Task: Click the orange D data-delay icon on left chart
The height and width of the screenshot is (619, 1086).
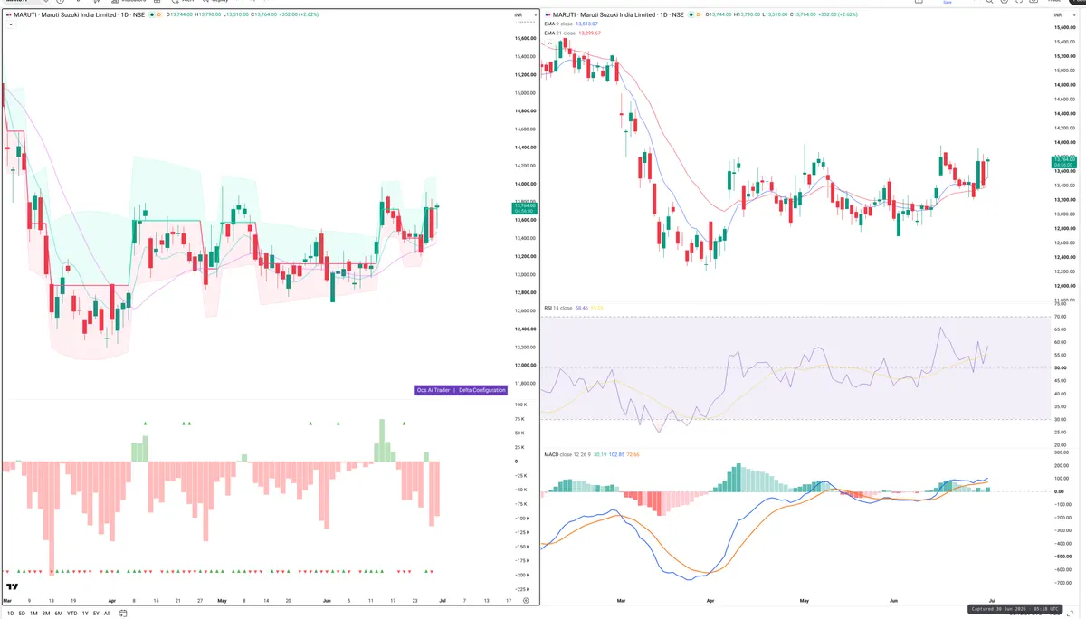Action: 160,15
